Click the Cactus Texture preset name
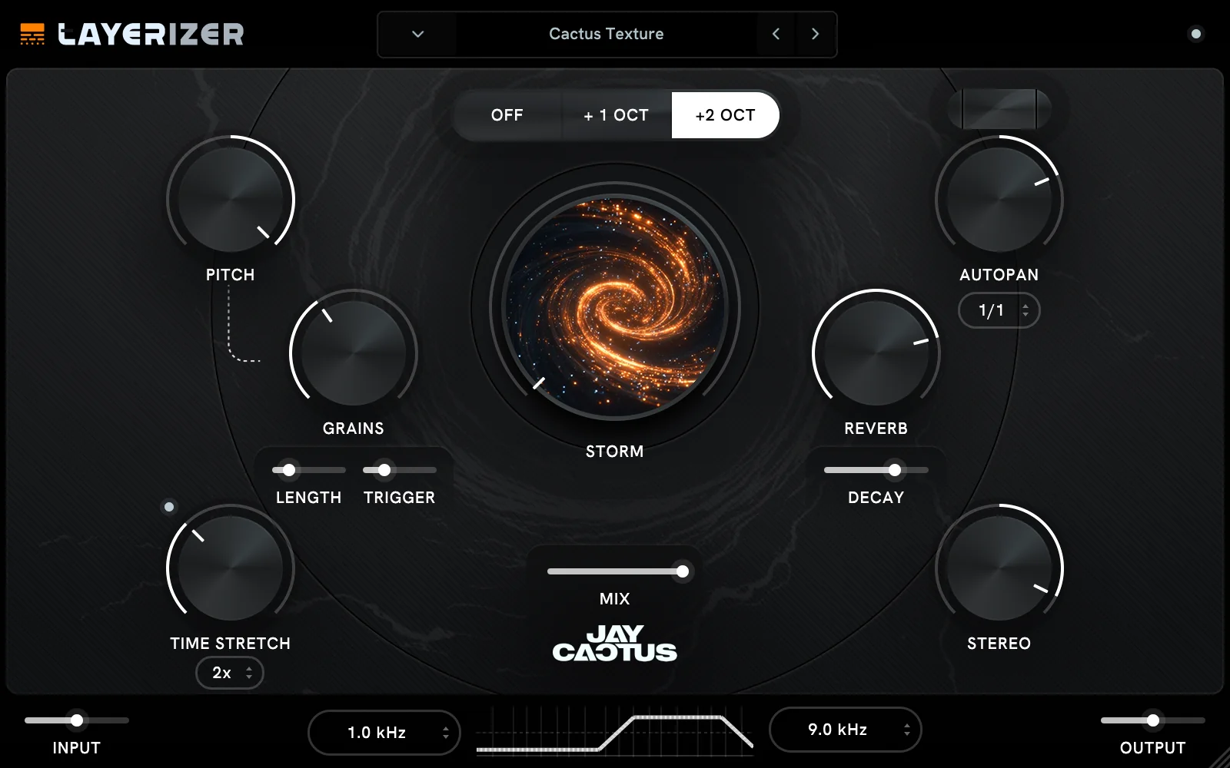Screen dimensions: 1230x768 (607, 34)
